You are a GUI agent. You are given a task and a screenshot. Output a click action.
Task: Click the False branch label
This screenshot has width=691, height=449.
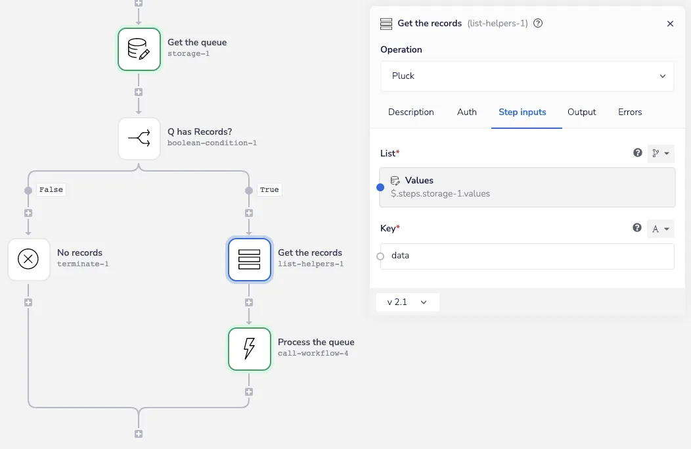click(x=51, y=189)
